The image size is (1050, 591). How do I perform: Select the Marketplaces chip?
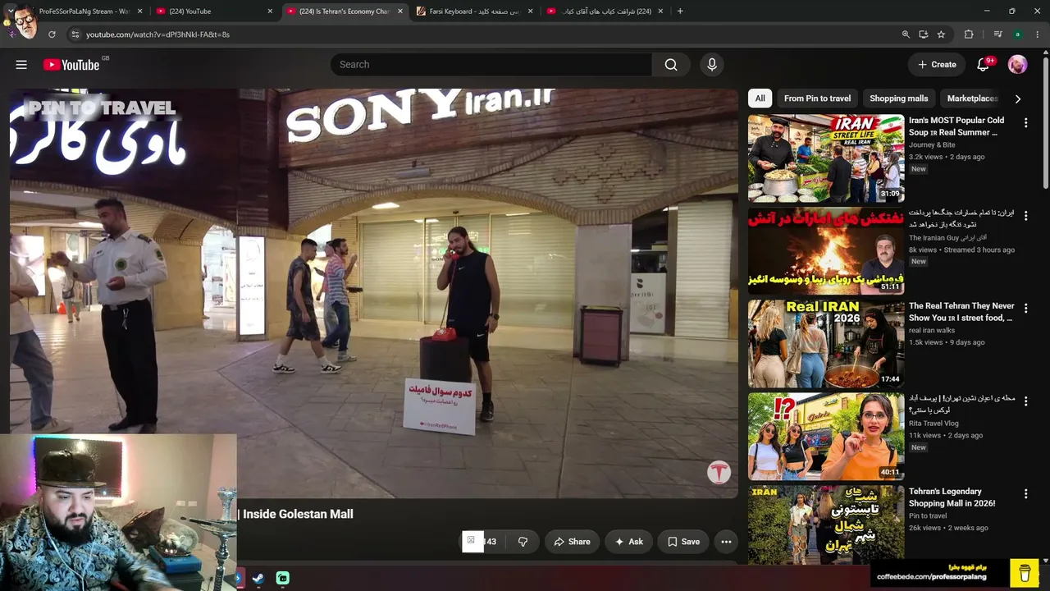tap(972, 98)
